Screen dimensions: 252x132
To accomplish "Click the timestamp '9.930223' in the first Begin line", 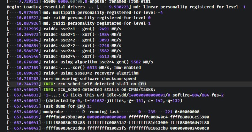I will coord(119,7).
